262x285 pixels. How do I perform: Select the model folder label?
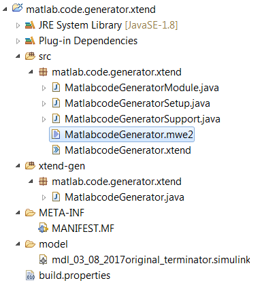tap(53, 244)
